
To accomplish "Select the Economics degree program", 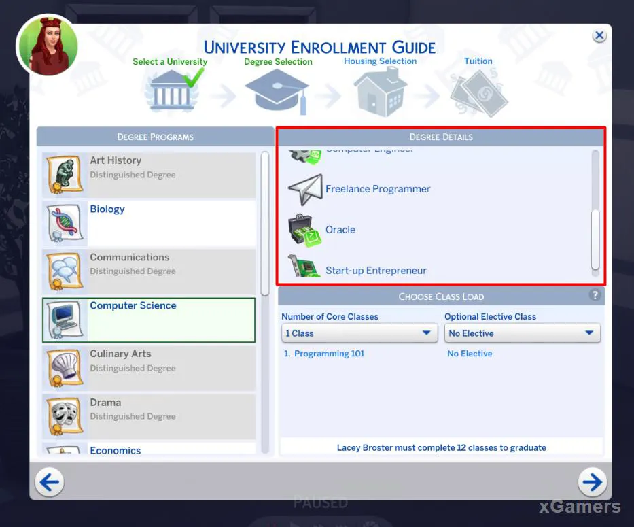I will pyautogui.click(x=149, y=448).
